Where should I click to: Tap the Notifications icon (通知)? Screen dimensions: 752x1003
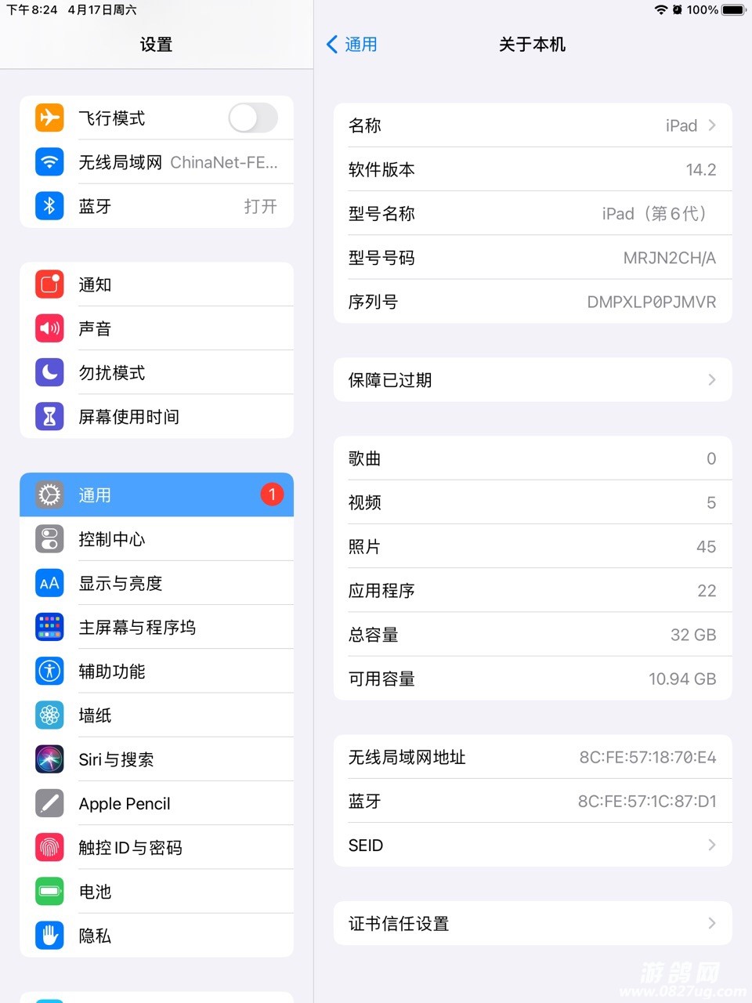(x=49, y=284)
